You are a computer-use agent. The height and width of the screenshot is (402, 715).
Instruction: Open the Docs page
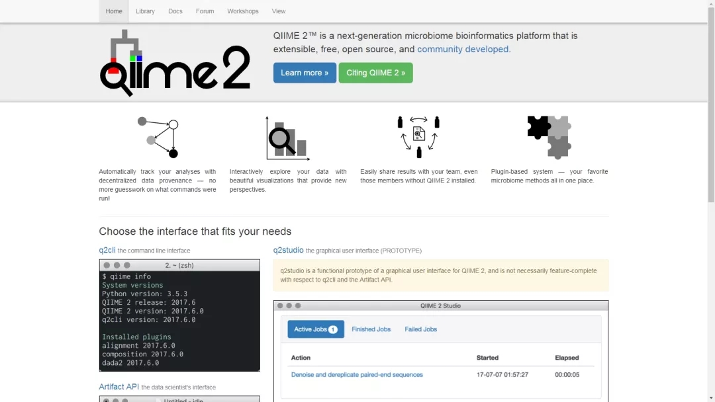pos(175,11)
